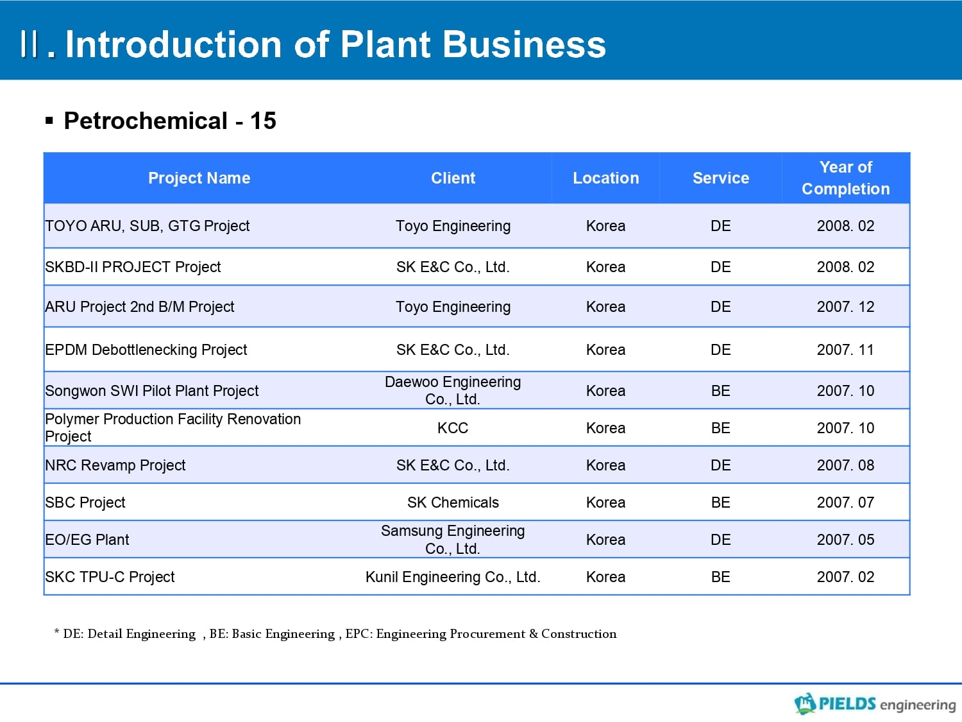Click the Petrochemical - 15 heading
Screen dimensions: 962x722
coord(169,121)
